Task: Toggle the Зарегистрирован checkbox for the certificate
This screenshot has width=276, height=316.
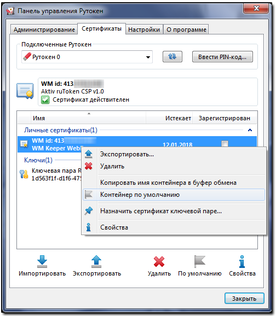Action: point(225,144)
